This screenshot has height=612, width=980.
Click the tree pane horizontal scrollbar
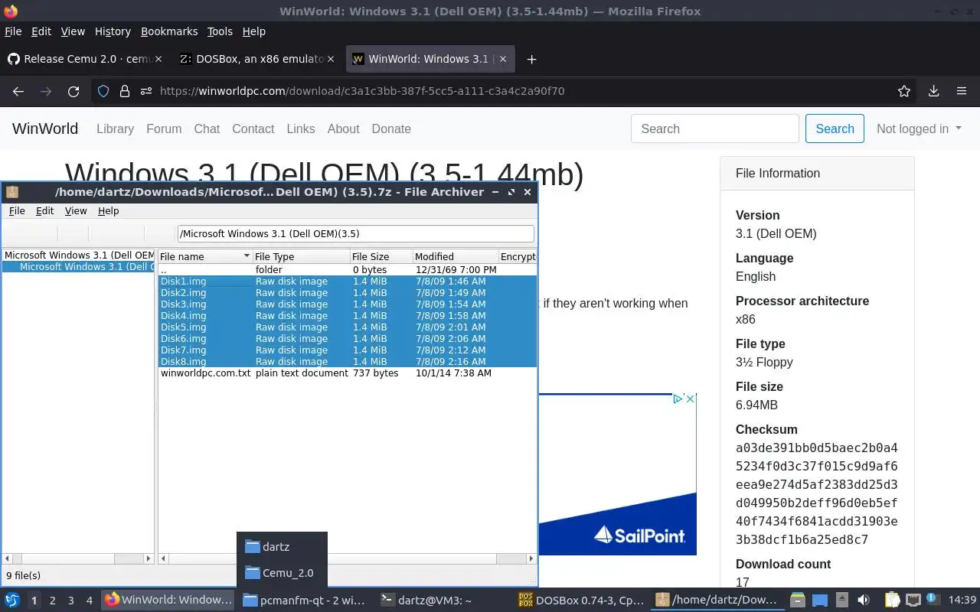click(78, 559)
